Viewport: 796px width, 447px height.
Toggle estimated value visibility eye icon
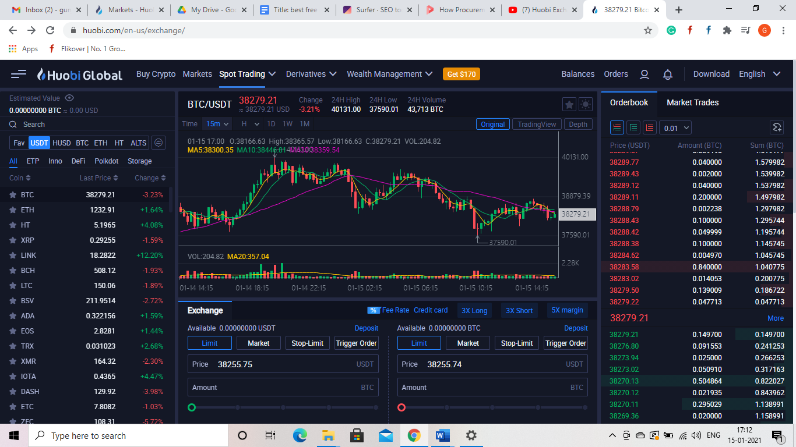pyautogui.click(x=69, y=98)
